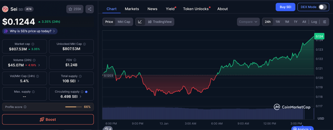The height and width of the screenshot is (130, 333).
Task: Click the #74 rank badge
Action: [28, 9]
